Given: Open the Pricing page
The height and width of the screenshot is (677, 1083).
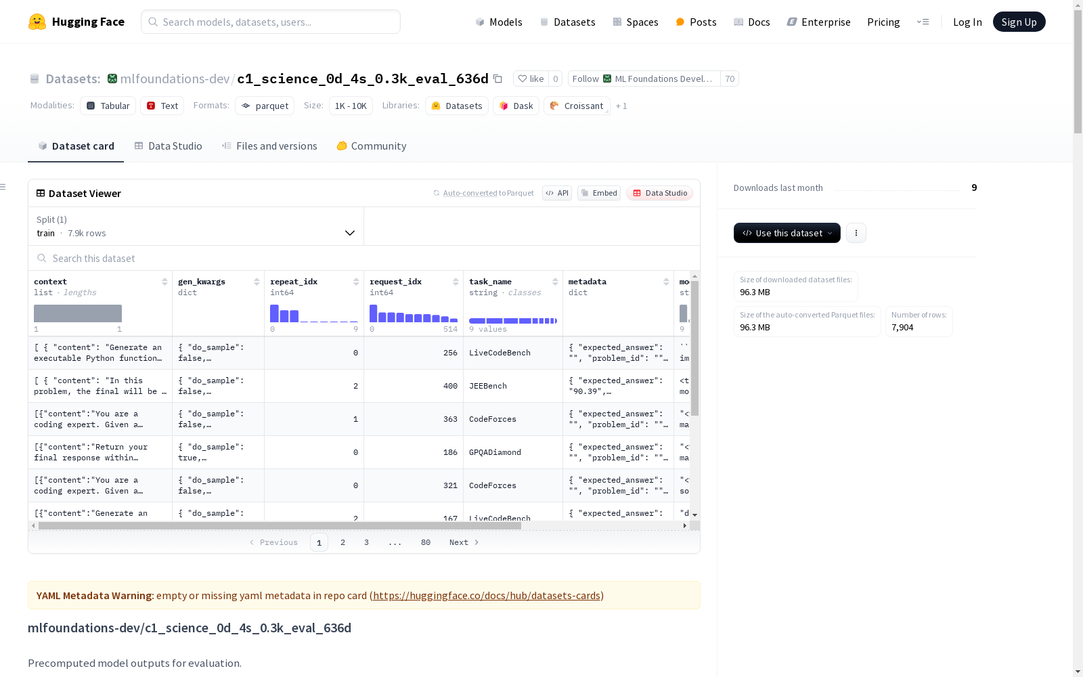Looking at the screenshot, I should coord(883,22).
